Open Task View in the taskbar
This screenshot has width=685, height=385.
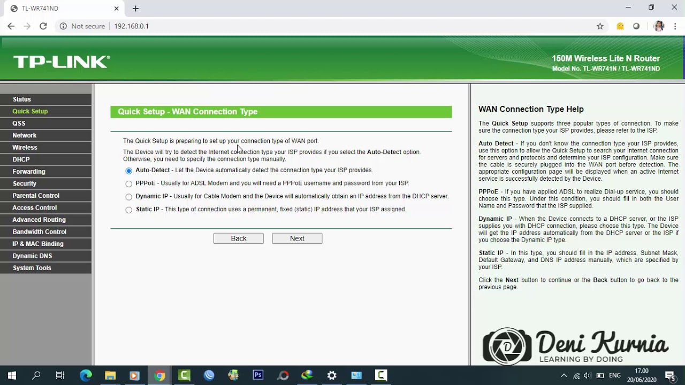tap(60, 375)
